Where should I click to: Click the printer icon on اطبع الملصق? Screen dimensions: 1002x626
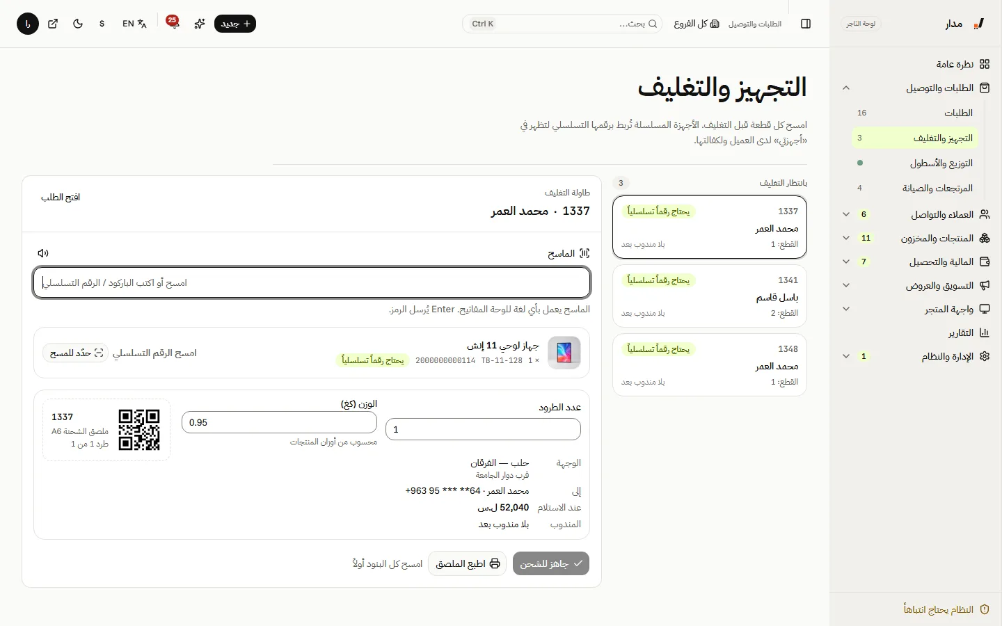click(x=495, y=563)
